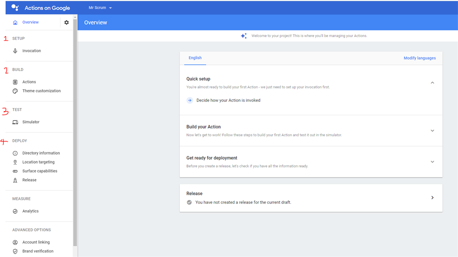Viewport: 458px width, 257px height.
Task: Click the Actions list icon
Action: [15, 82]
